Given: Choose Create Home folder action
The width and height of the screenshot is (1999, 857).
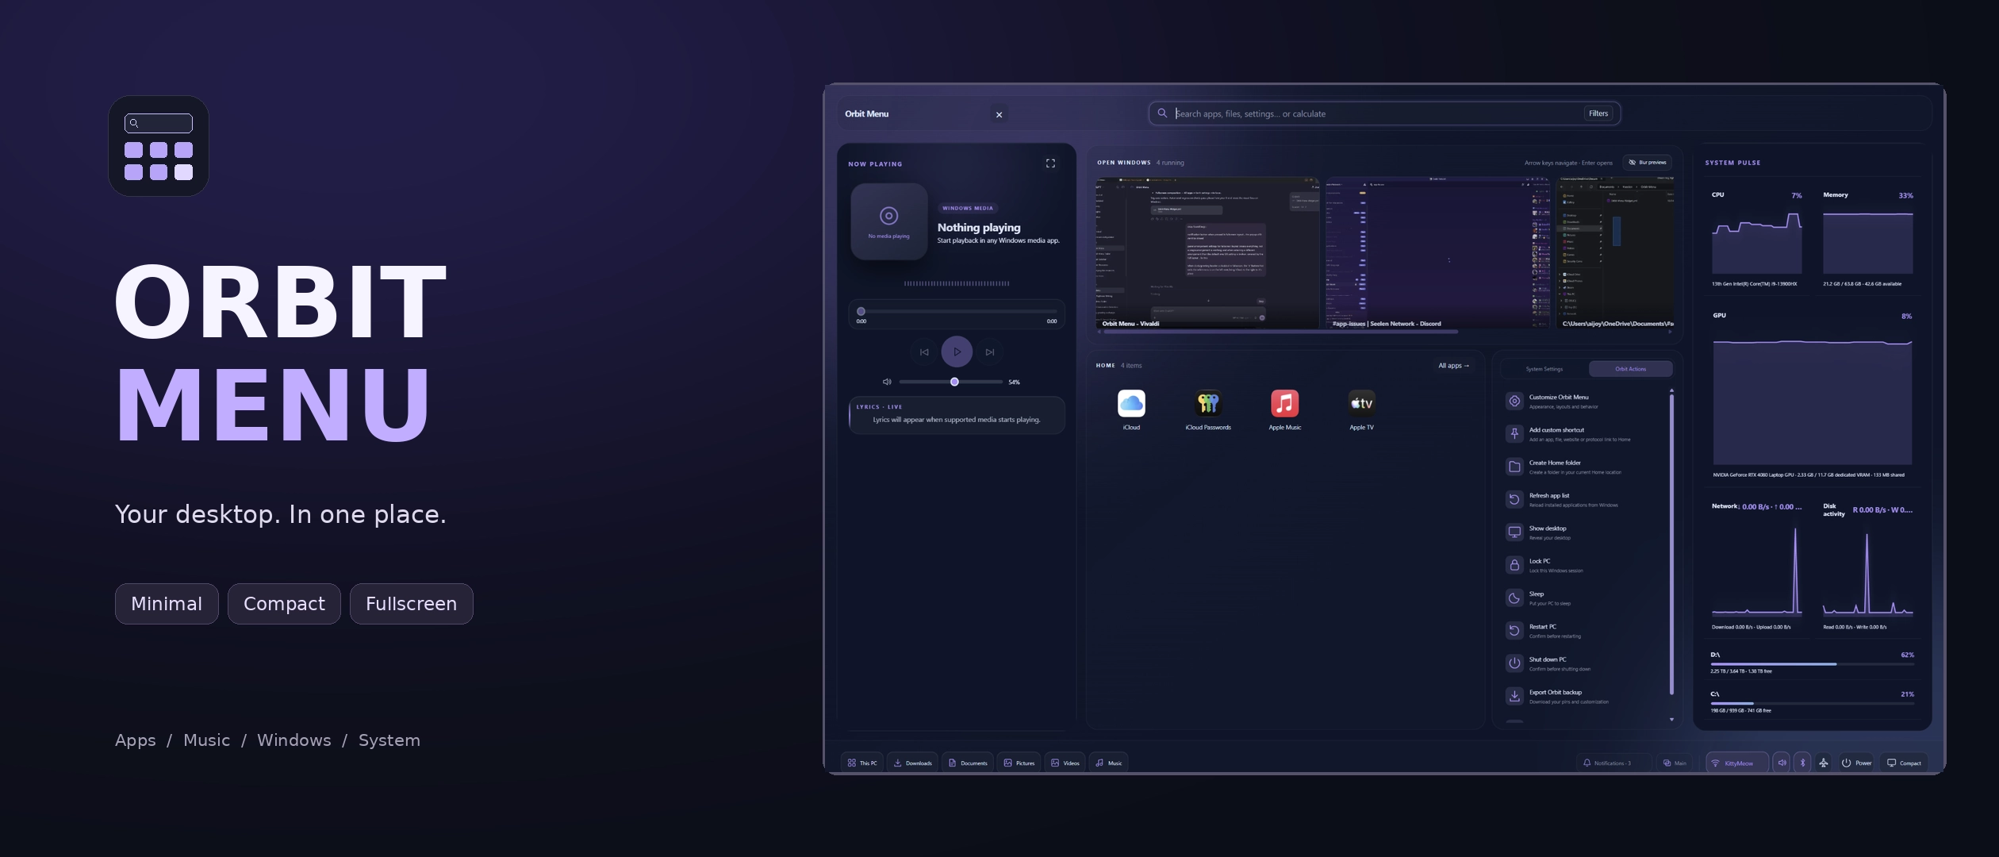Looking at the screenshot, I should tap(1583, 467).
